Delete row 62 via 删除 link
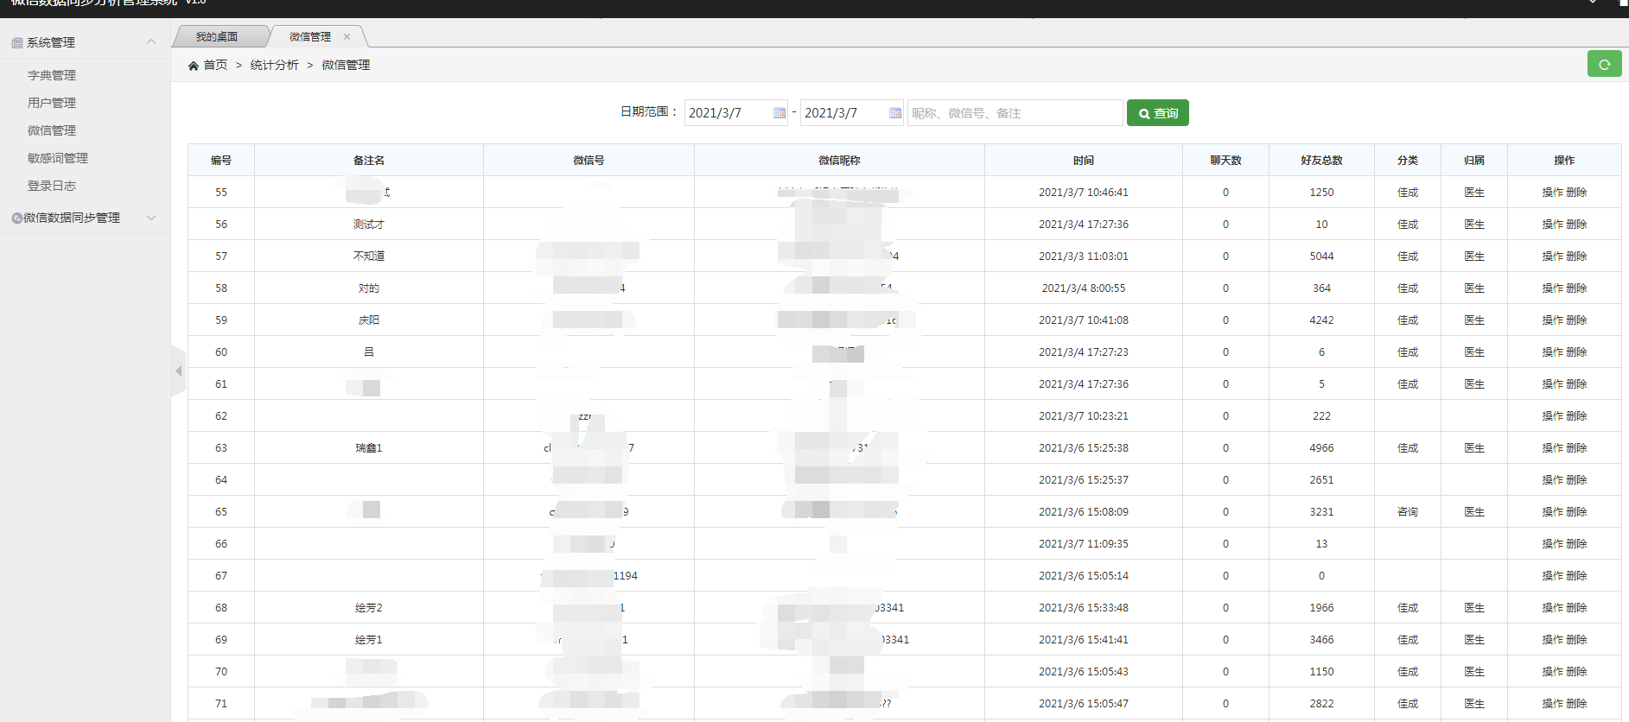This screenshot has width=1629, height=722. click(1577, 415)
